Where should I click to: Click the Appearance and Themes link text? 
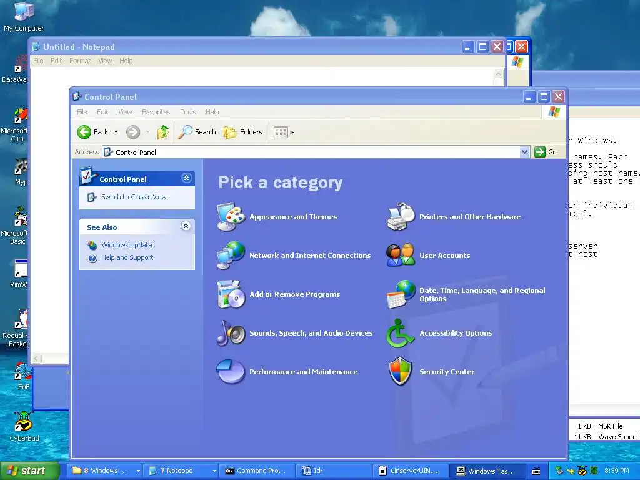click(294, 217)
